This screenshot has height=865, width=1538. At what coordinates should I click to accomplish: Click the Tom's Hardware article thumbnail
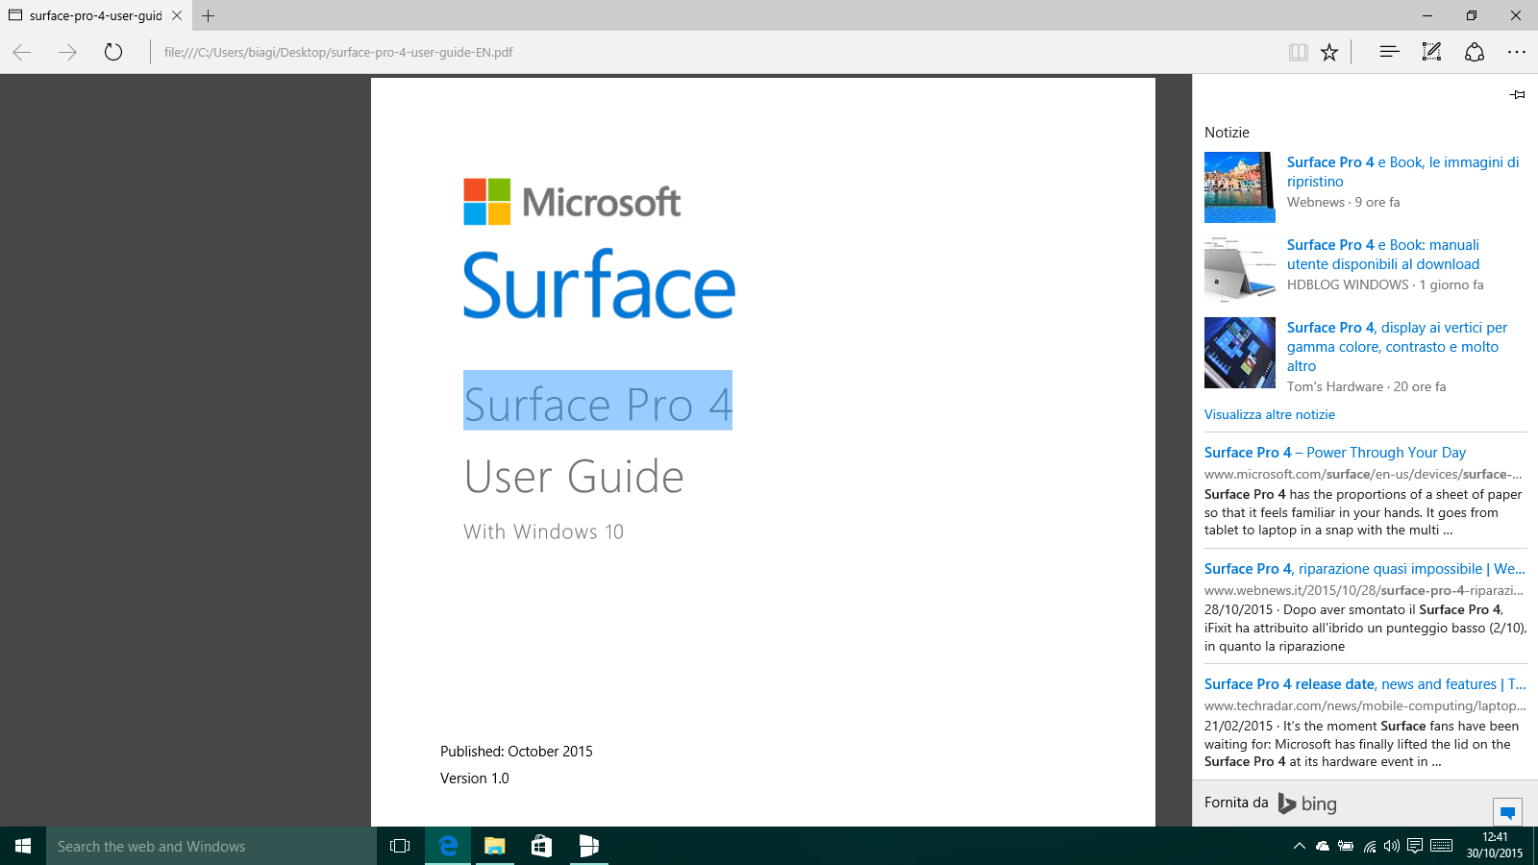click(x=1240, y=353)
